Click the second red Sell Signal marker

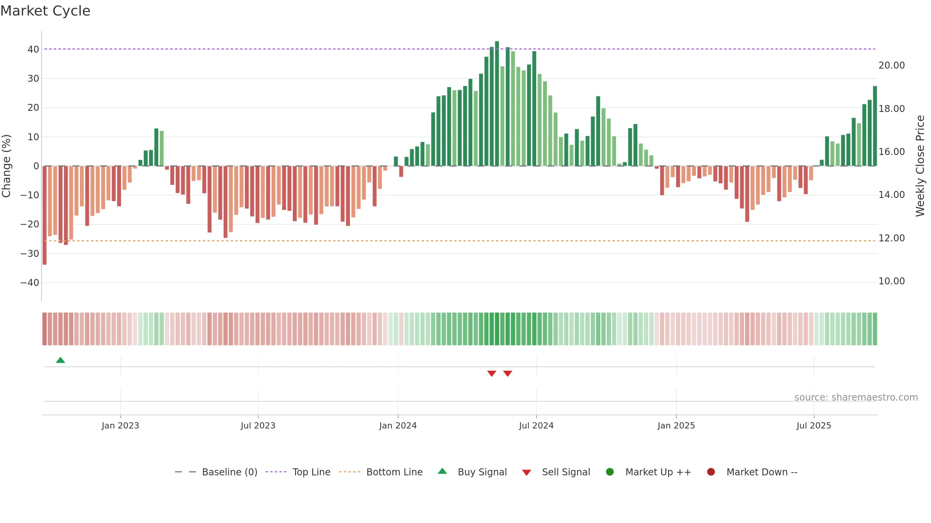pyautogui.click(x=507, y=373)
